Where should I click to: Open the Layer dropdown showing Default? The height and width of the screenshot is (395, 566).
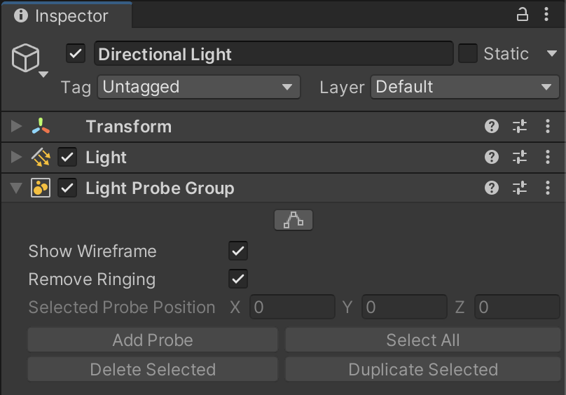coord(464,88)
